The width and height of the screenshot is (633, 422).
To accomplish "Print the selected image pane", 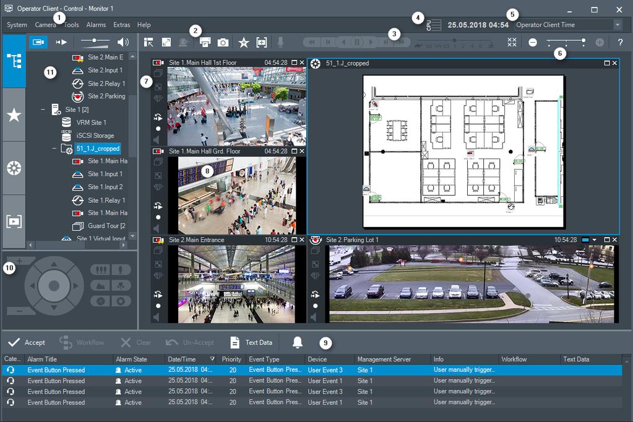I will pos(205,42).
